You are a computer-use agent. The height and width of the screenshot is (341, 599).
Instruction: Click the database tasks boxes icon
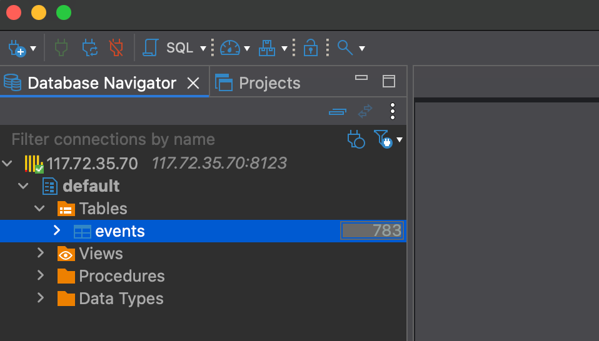266,48
